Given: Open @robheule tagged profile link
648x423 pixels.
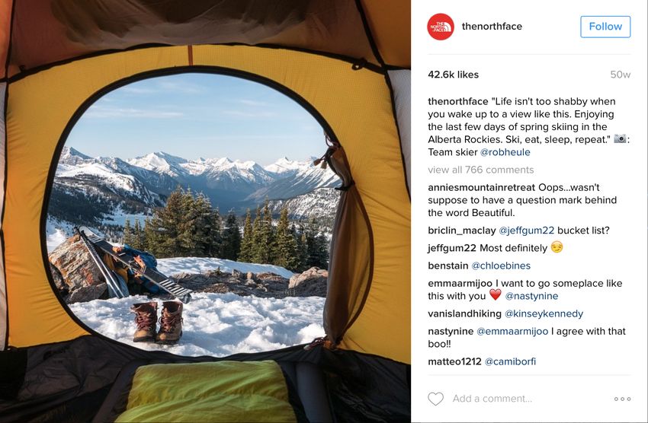Looking at the screenshot, I should [505, 152].
